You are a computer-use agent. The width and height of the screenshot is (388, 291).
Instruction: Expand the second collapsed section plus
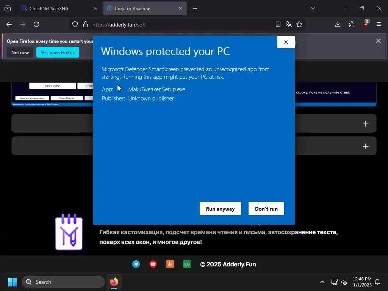click(x=366, y=146)
